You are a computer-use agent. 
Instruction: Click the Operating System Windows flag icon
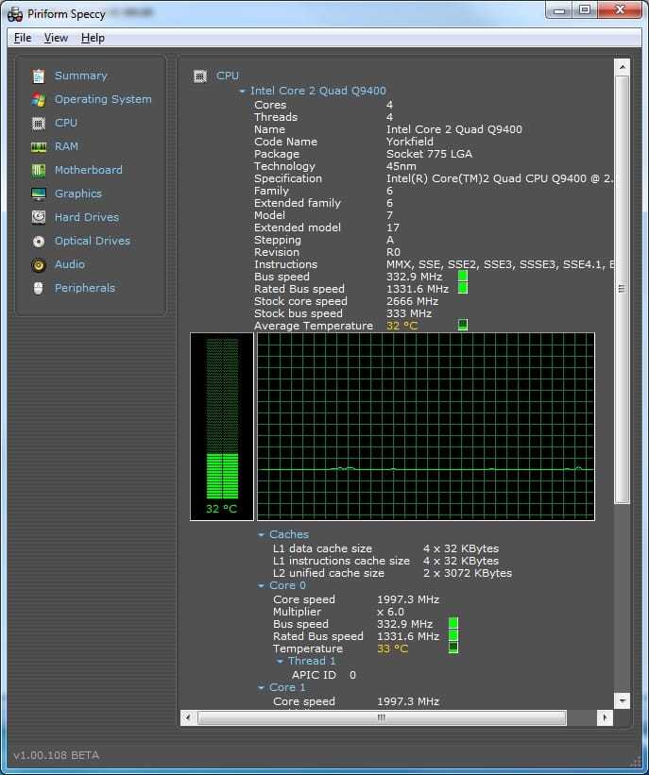coord(39,99)
